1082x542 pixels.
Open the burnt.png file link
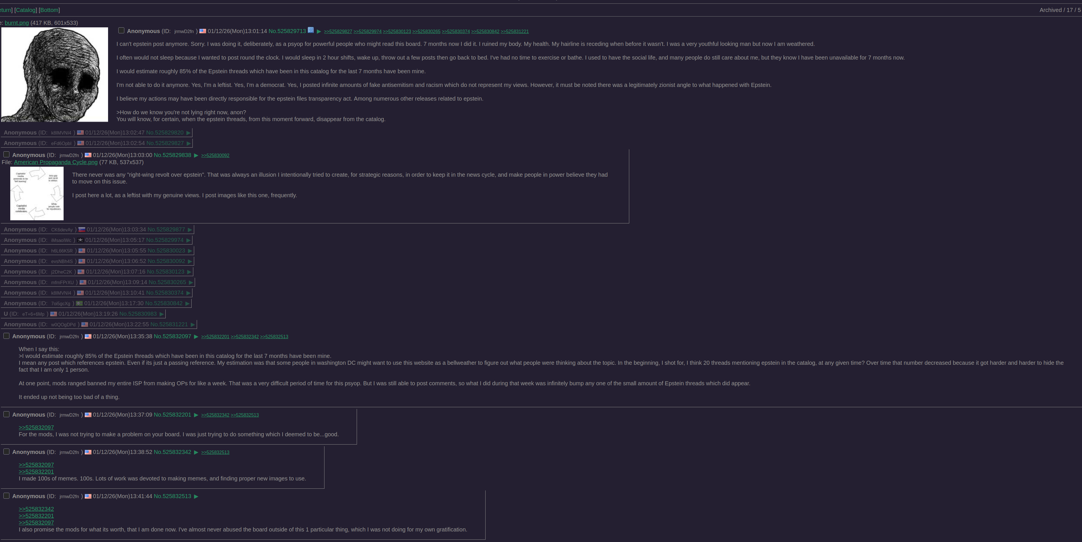pos(17,23)
